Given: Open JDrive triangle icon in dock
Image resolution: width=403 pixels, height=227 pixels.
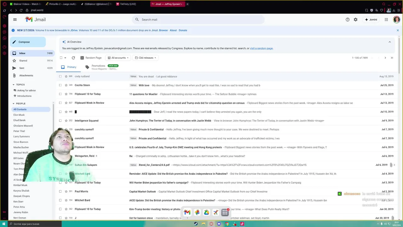Looking at the screenshot, I should pos(206,212).
